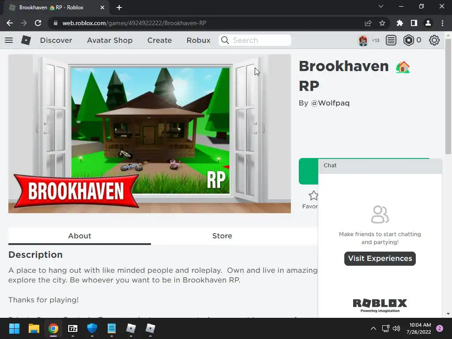
Task: Open the notifications stream icon
Action: 391,40
